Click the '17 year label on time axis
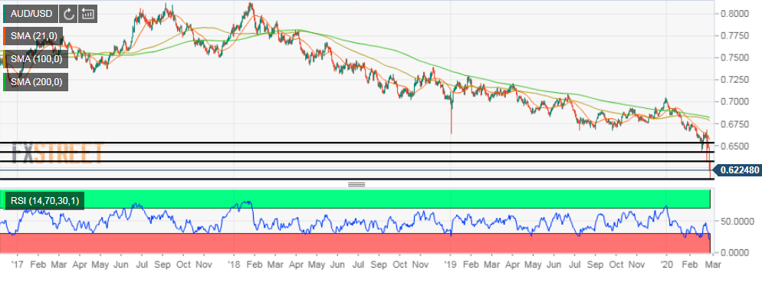The height and width of the screenshot is (283, 762). pyautogui.click(x=17, y=265)
